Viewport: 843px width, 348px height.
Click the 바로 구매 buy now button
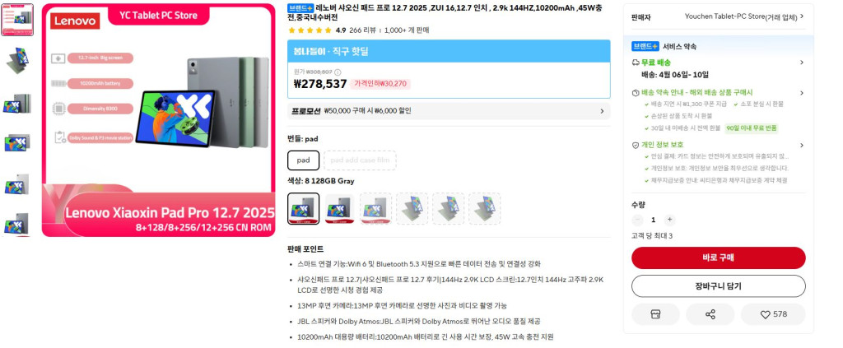pos(718,258)
